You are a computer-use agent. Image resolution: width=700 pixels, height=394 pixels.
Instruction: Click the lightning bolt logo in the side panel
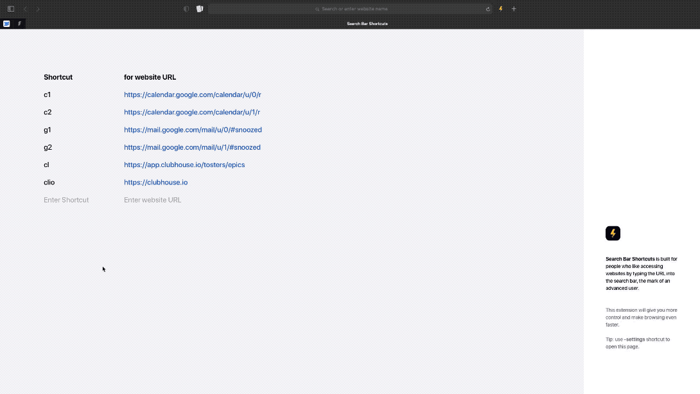[613, 233]
